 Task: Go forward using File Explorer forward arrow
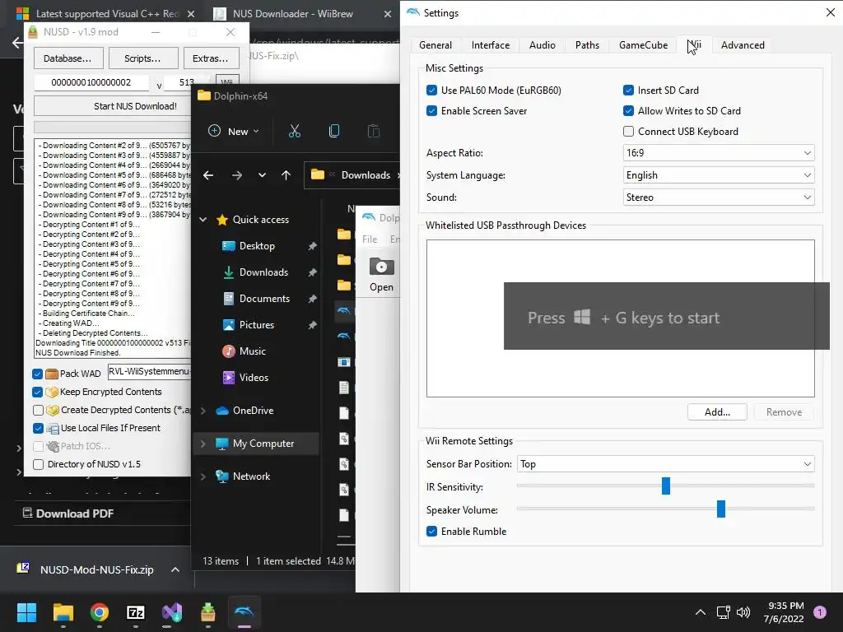click(x=236, y=175)
